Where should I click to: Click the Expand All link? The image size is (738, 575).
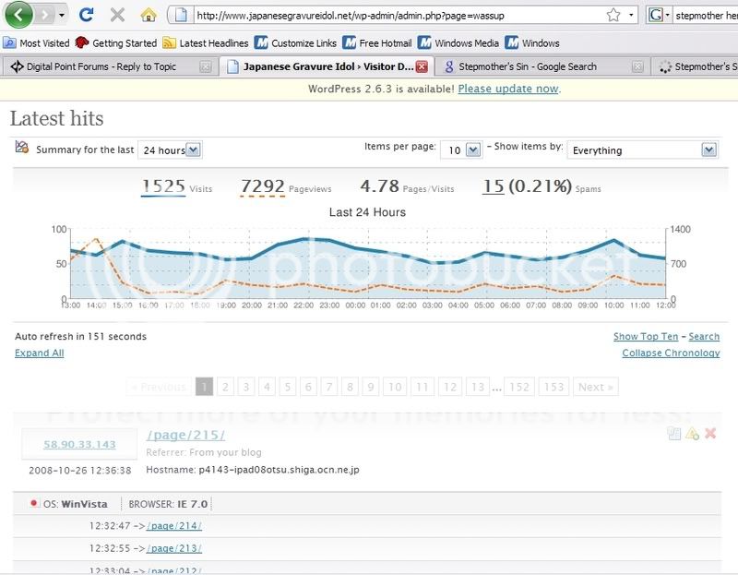(39, 353)
